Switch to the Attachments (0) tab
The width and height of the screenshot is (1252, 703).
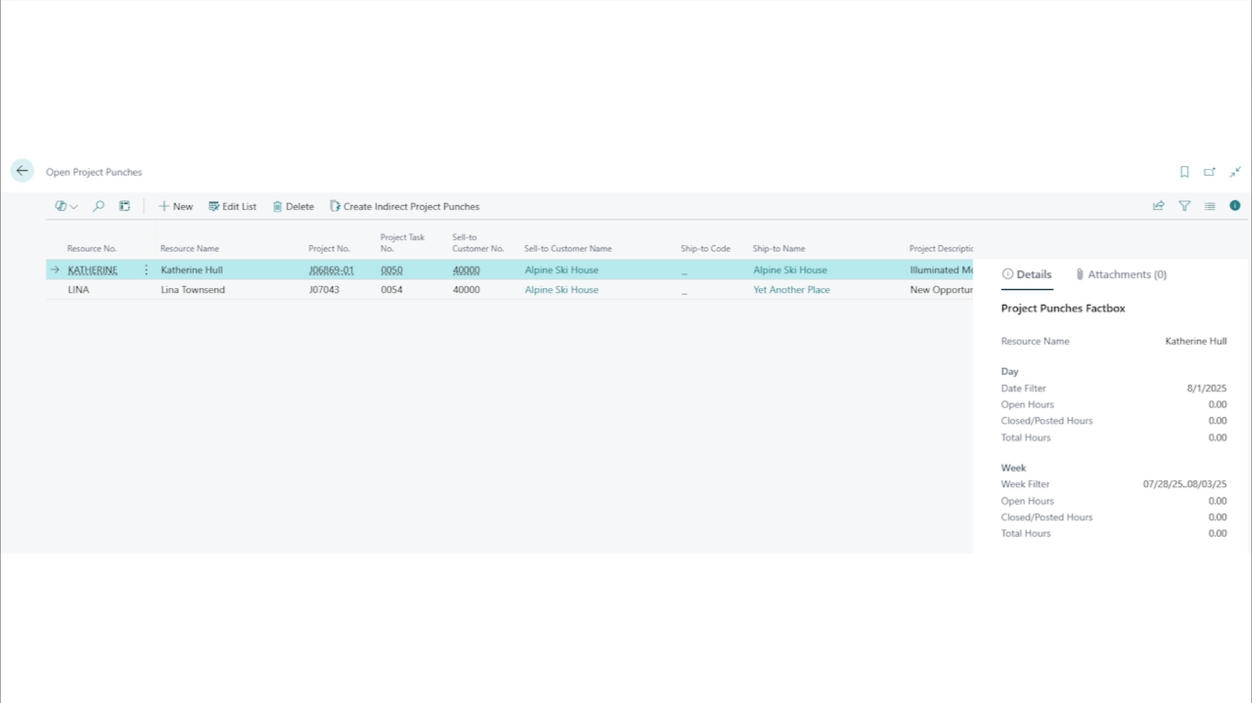(x=1121, y=274)
